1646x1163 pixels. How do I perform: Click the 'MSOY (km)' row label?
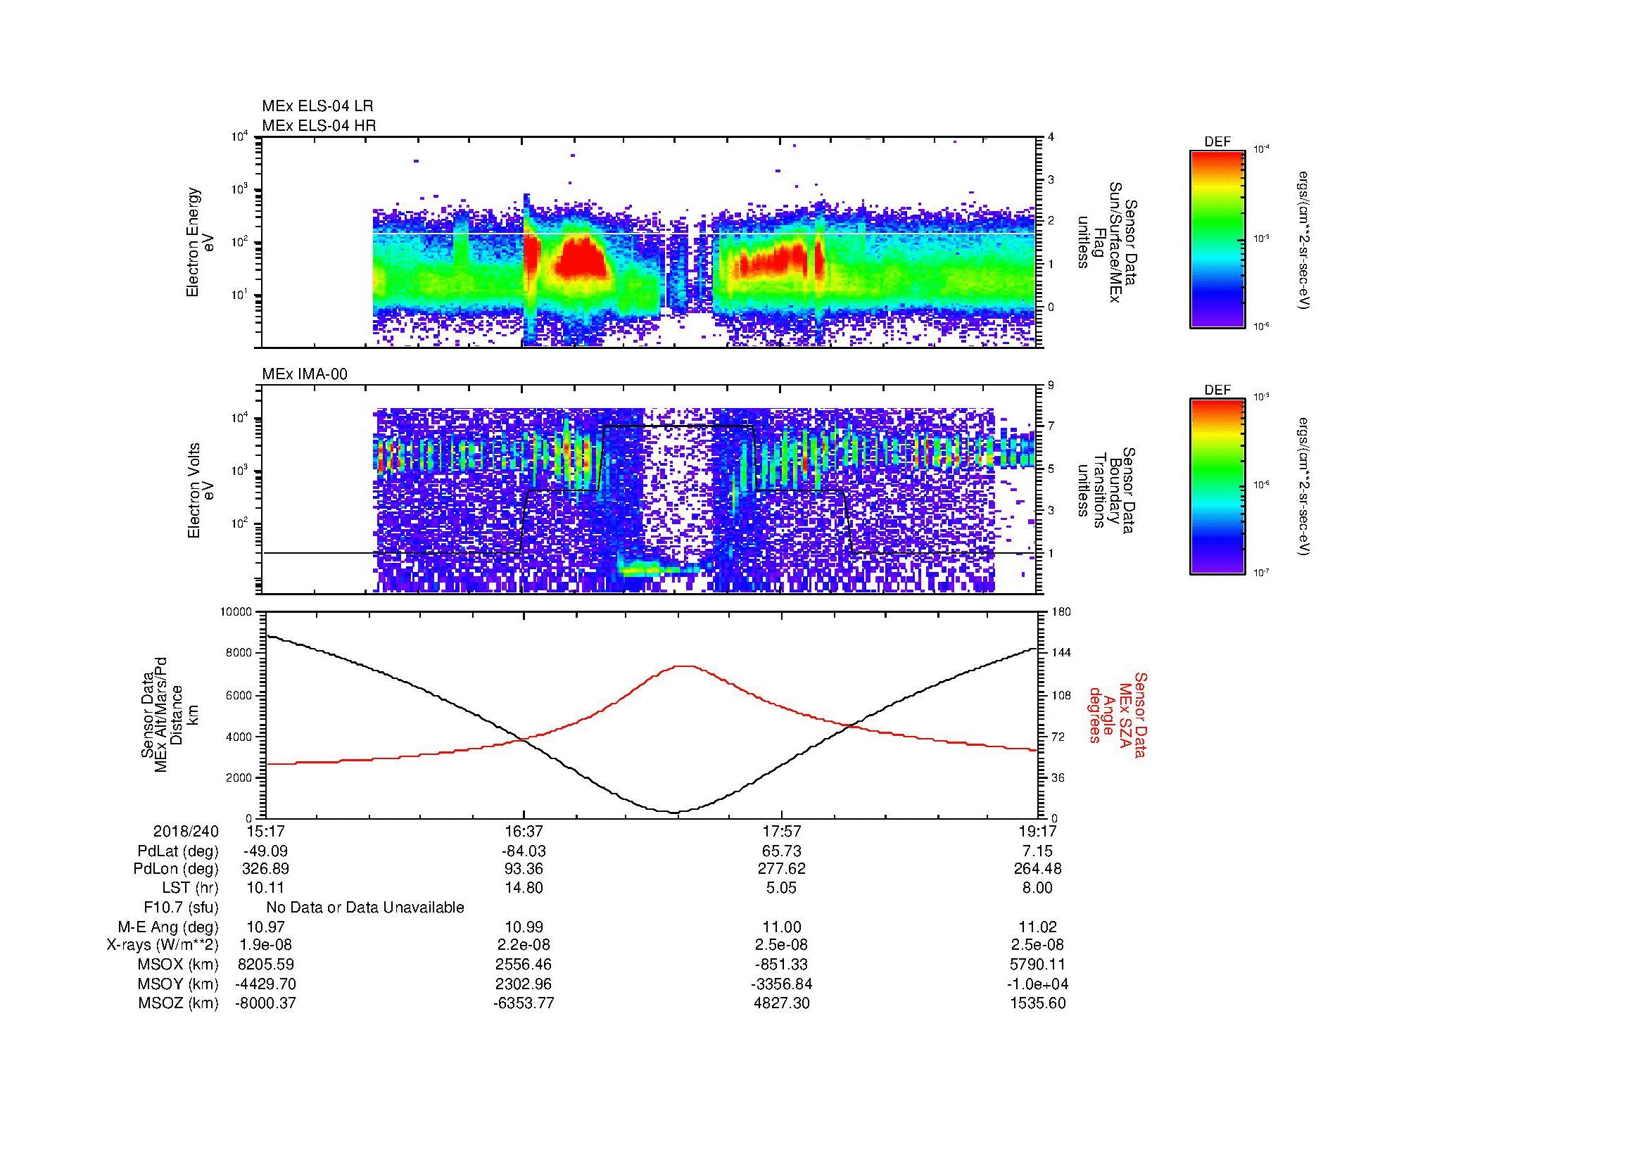pyautogui.click(x=179, y=984)
